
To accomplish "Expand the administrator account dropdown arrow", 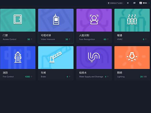I will 149,3.
